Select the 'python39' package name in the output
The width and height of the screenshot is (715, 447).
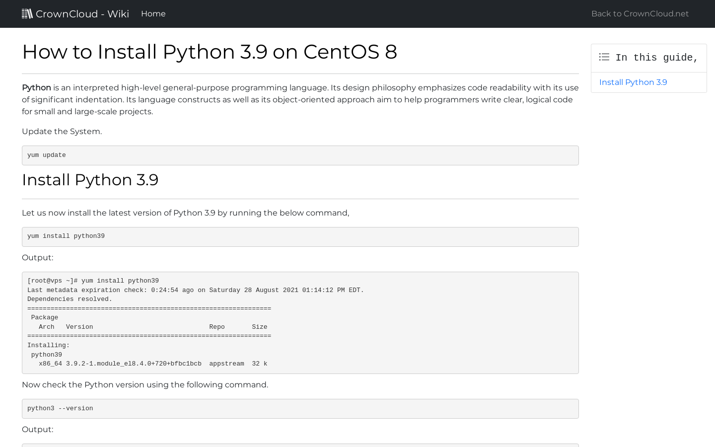tap(46, 354)
